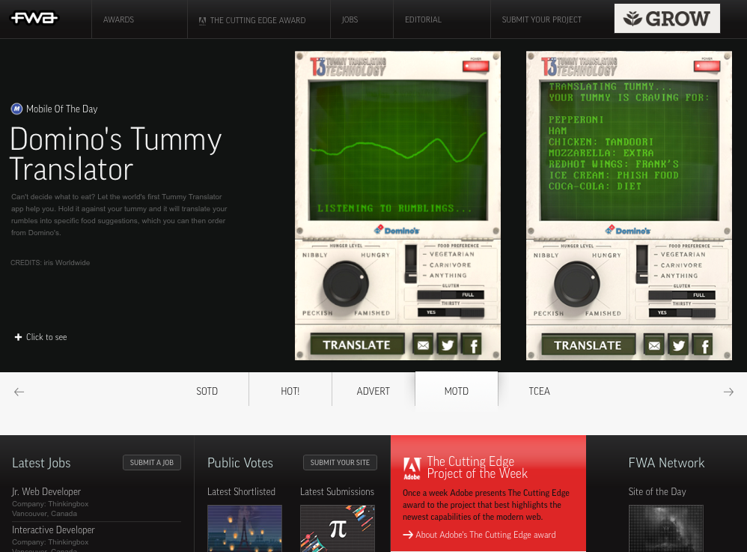The height and width of the screenshot is (552, 747).
Task: Open The Cutting Edge Award page
Action: click(257, 20)
